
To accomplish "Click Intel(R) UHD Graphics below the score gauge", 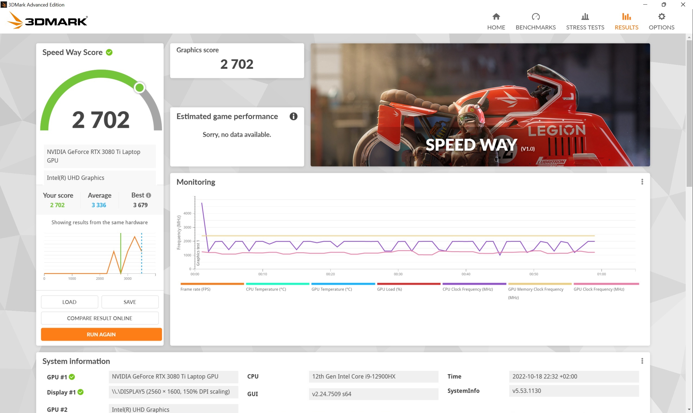I will pos(100,178).
